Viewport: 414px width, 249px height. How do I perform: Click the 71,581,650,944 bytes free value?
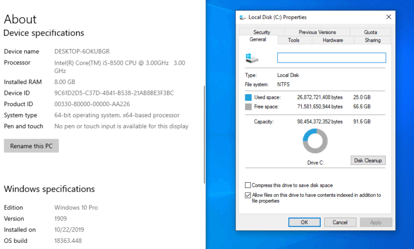[x=320, y=107]
